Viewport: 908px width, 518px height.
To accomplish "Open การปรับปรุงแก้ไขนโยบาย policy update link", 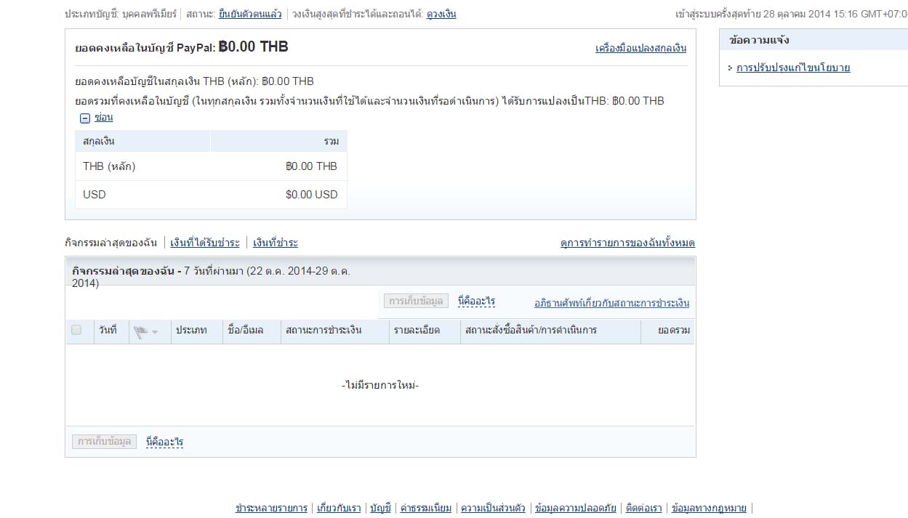I will (793, 68).
